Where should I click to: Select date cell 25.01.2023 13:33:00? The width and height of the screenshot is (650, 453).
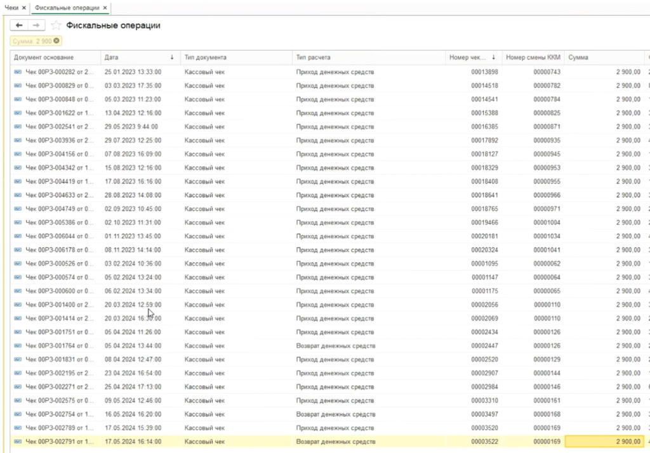click(133, 72)
